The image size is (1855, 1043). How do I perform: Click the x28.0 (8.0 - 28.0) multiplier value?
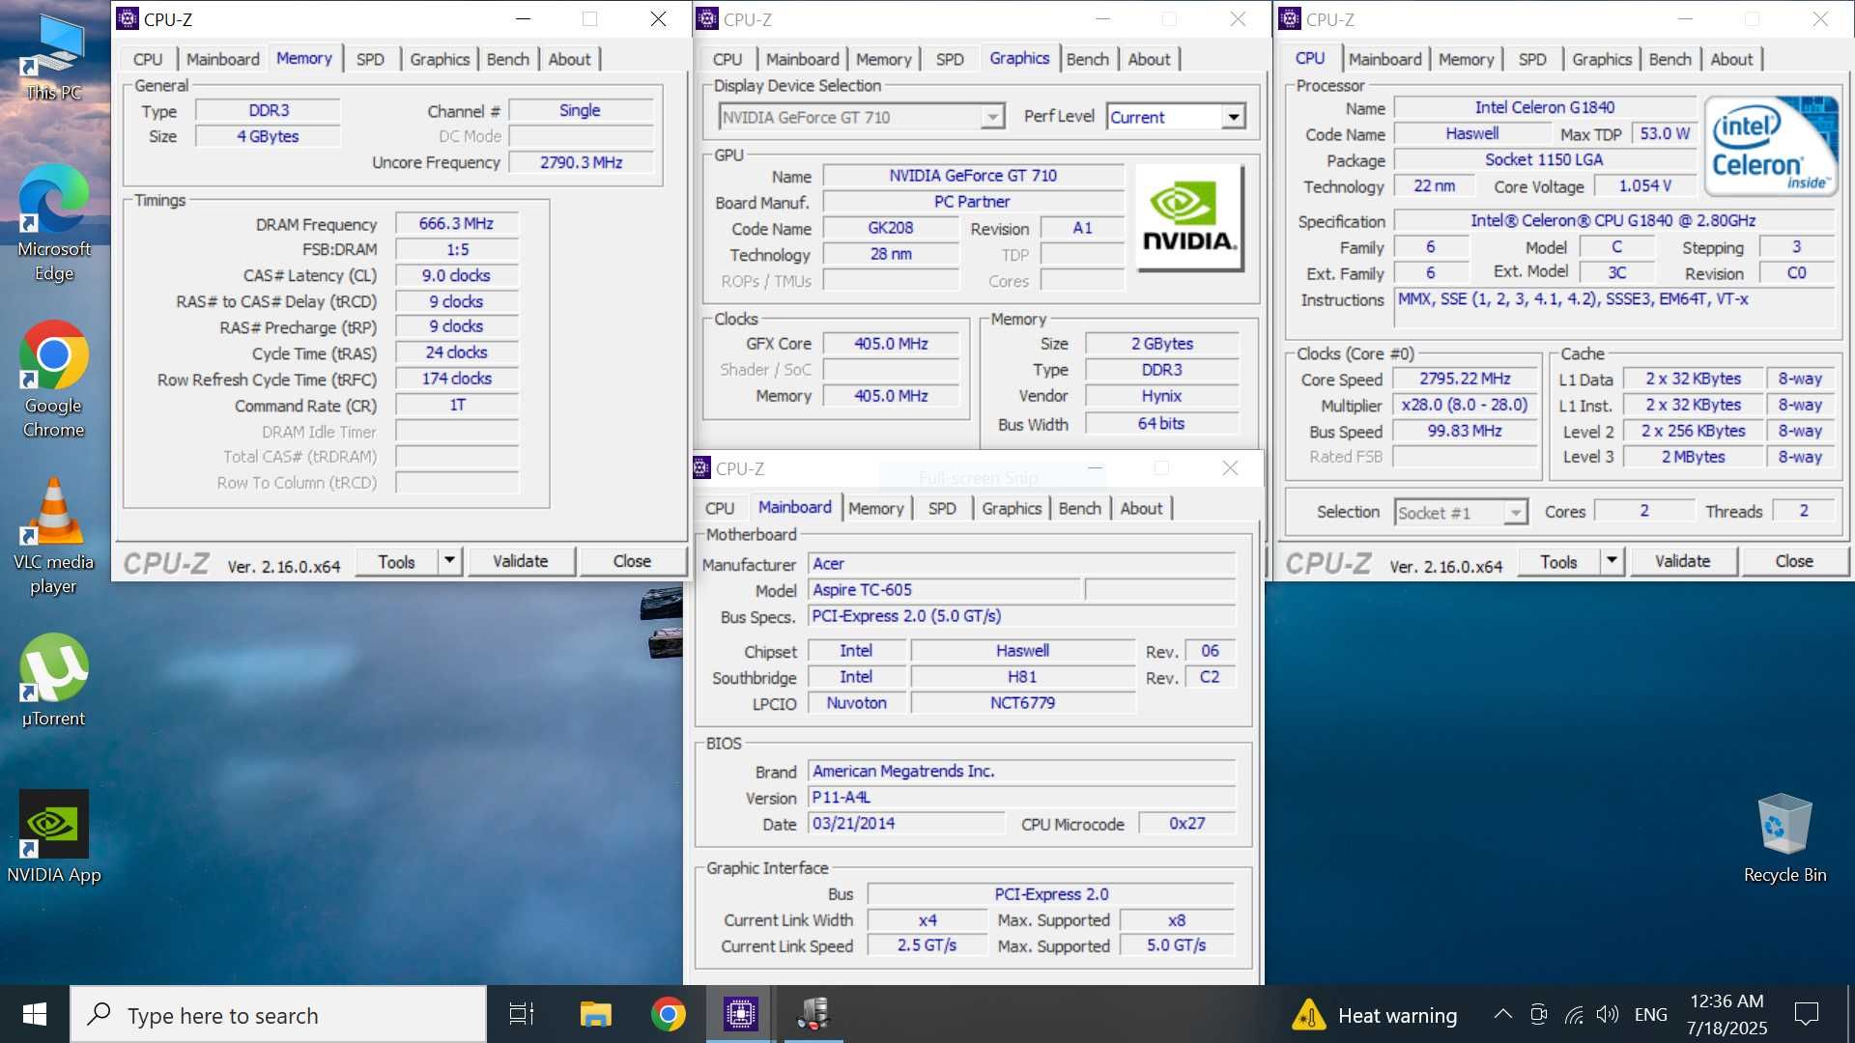[1465, 405]
